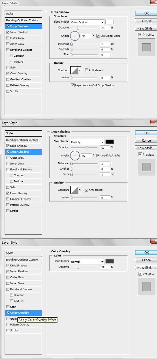The height and width of the screenshot is (359, 157).
Task: Select Bevel and Emboss in the top Styles list
Action: pos(21,50)
